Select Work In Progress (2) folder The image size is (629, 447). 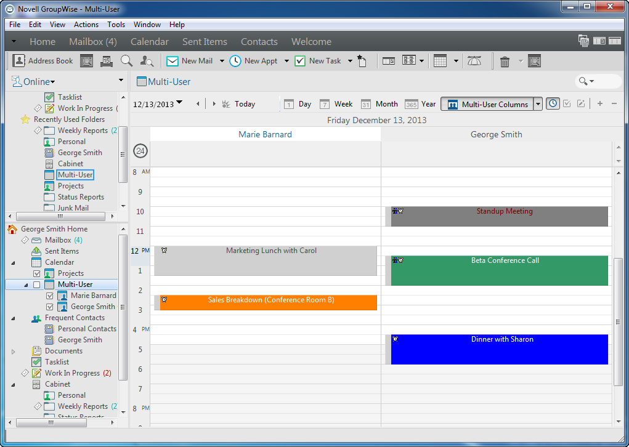click(x=78, y=373)
